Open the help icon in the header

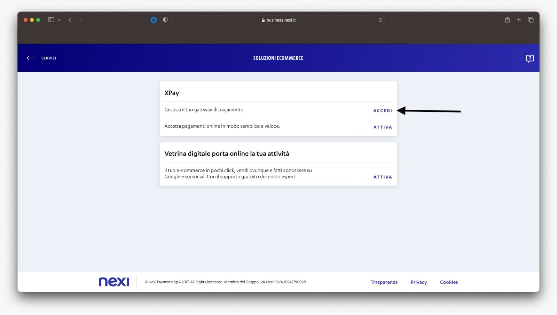(x=529, y=58)
